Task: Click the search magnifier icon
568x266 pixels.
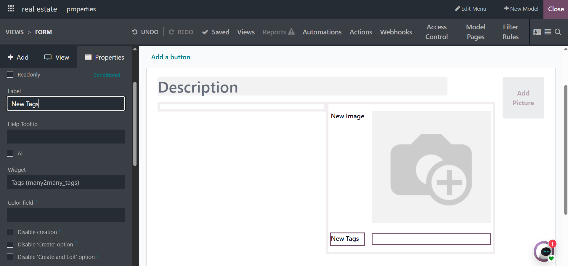Action: pos(558,32)
